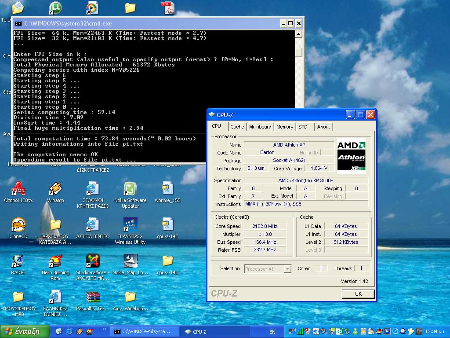Click the 'Socket A (462)' package value
450x338 pixels.
[x=289, y=160]
